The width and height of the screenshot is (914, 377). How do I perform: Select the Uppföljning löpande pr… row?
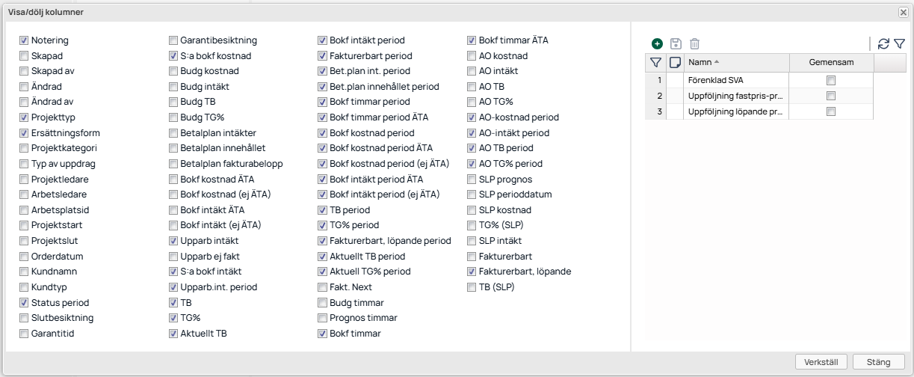click(736, 111)
